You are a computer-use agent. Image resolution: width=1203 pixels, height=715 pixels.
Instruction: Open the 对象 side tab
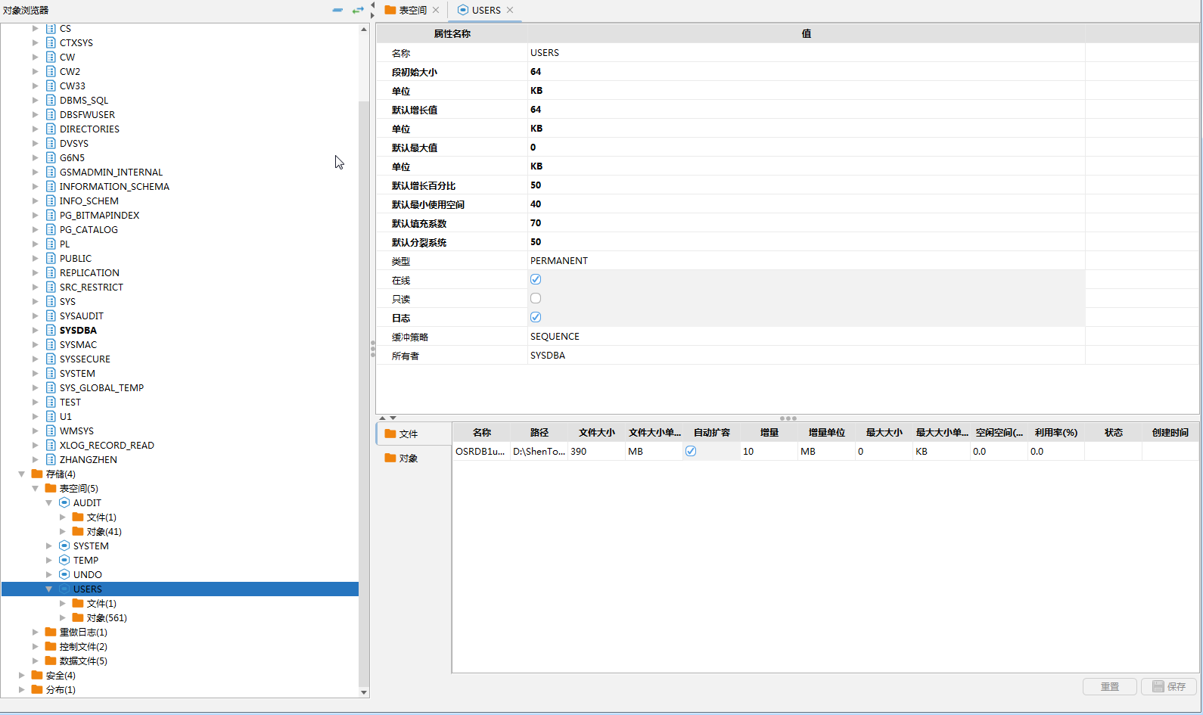coord(408,458)
